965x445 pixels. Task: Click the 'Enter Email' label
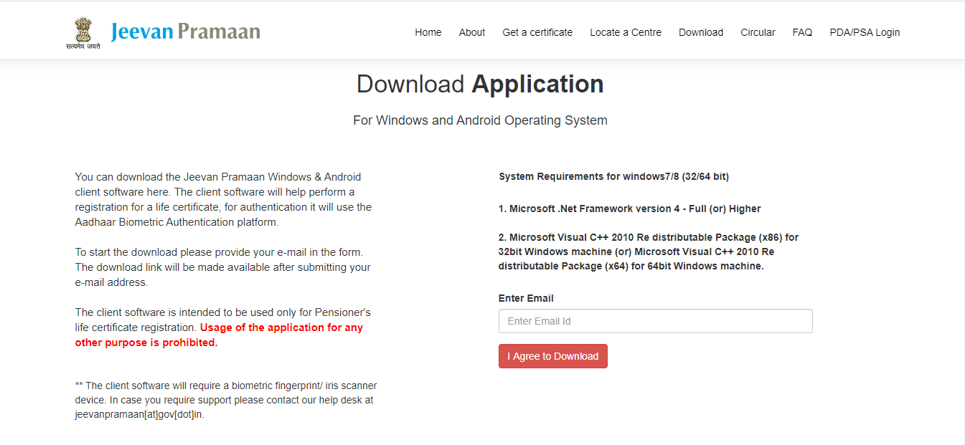526,298
